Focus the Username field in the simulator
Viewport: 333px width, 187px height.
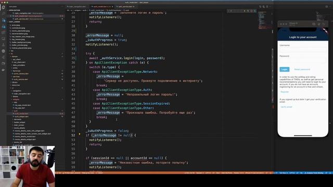(303, 50)
